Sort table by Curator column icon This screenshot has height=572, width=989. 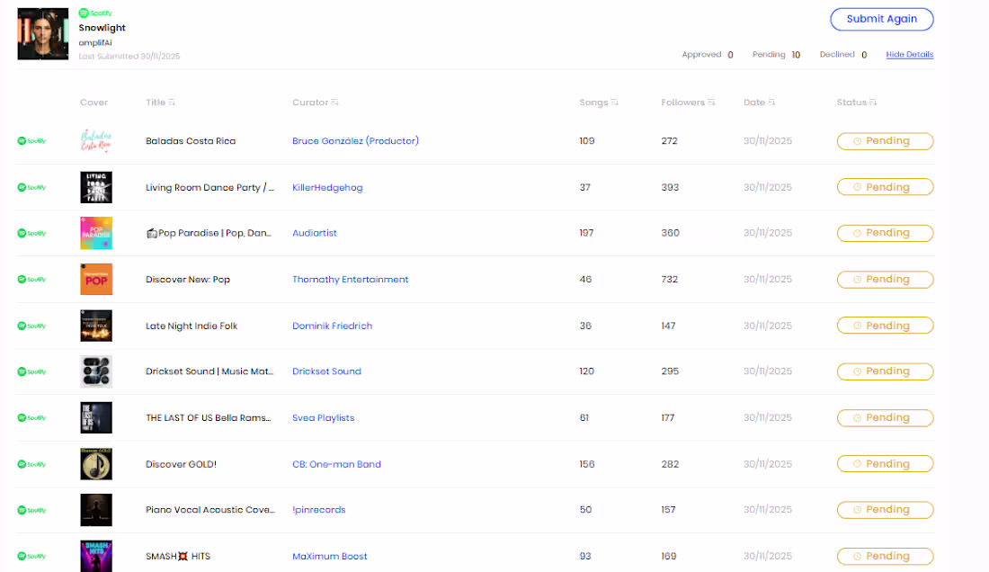(x=335, y=103)
